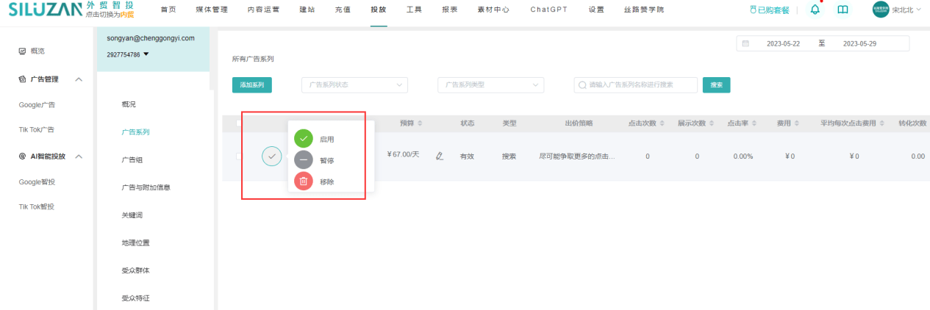Click the gray 暂停 (pause) icon
This screenshot has width=930, height=310.
click(304, 160)
